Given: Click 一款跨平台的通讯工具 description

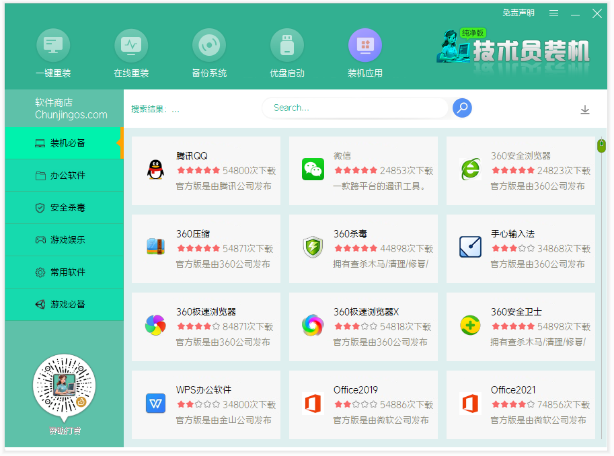Looking at the screenshot, I should coord(379,186).
